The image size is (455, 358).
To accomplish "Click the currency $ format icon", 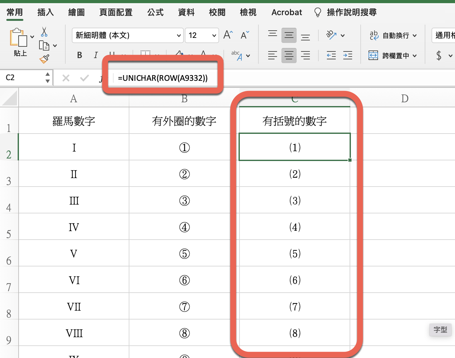I will pos(439,56).
